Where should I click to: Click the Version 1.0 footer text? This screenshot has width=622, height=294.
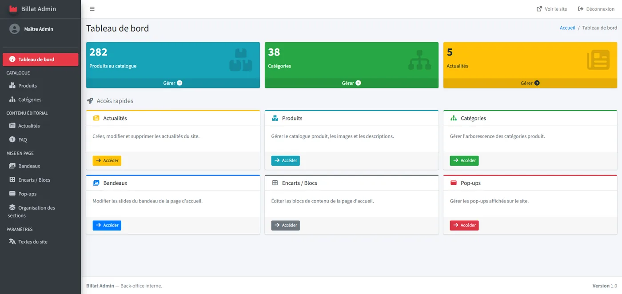point(605,286)
